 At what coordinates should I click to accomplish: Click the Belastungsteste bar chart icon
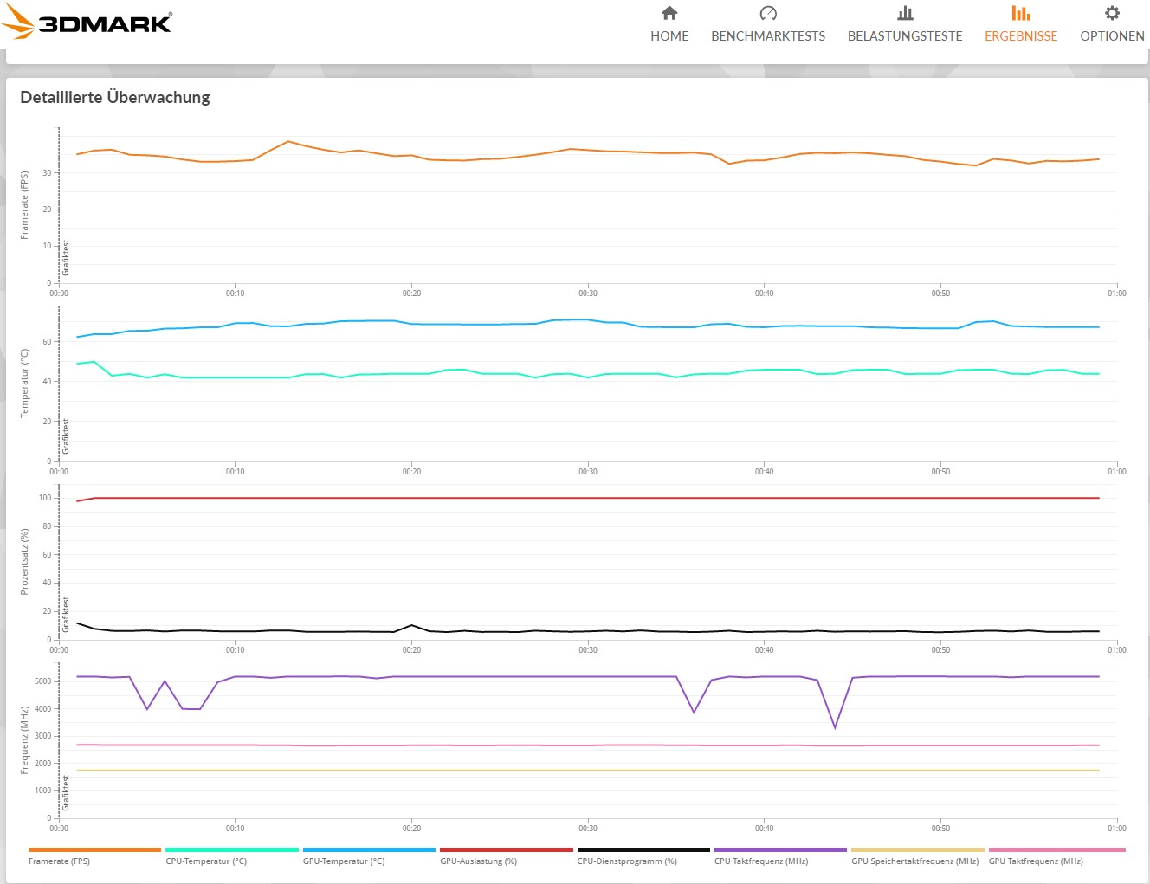(905, 13)
